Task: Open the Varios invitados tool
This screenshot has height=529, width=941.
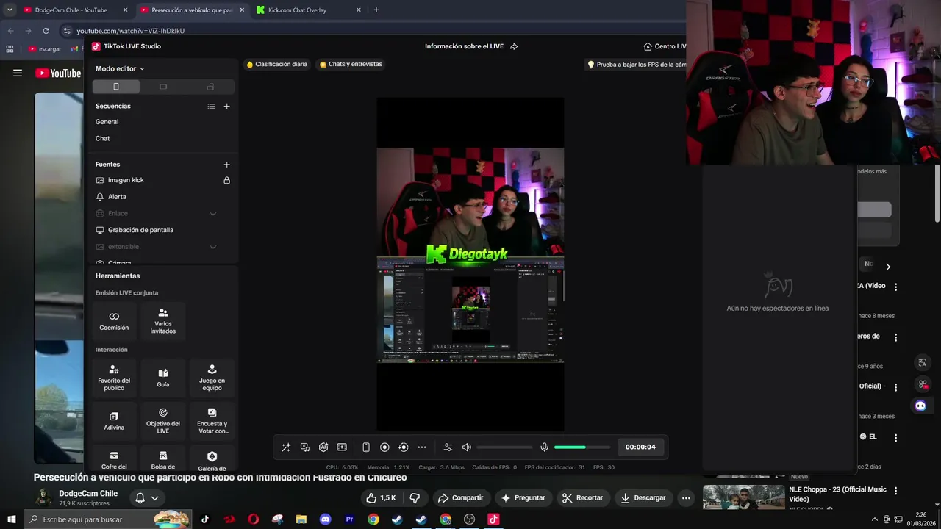Action: (x=163, y=321)
